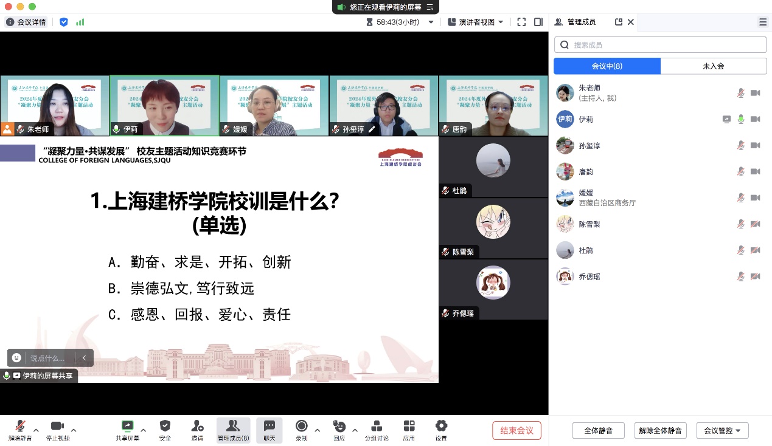Switch to 未入会 tab
772x446 pixels.
tap(713, 66)
